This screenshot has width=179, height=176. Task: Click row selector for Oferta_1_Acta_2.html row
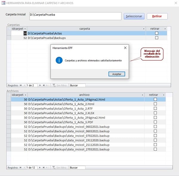[9, 104]
